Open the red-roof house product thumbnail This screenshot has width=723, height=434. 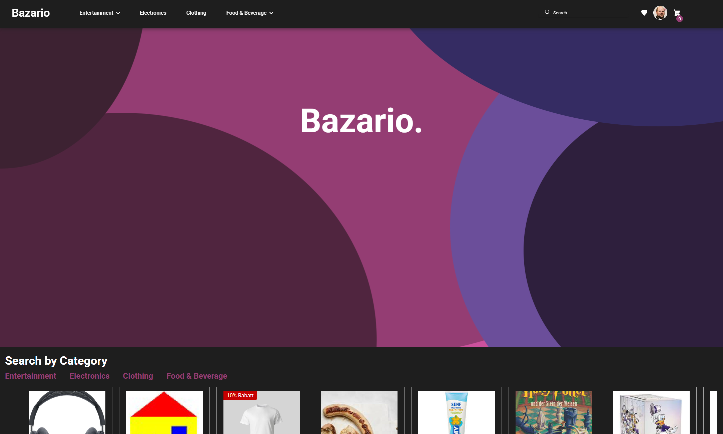[164, 412]
